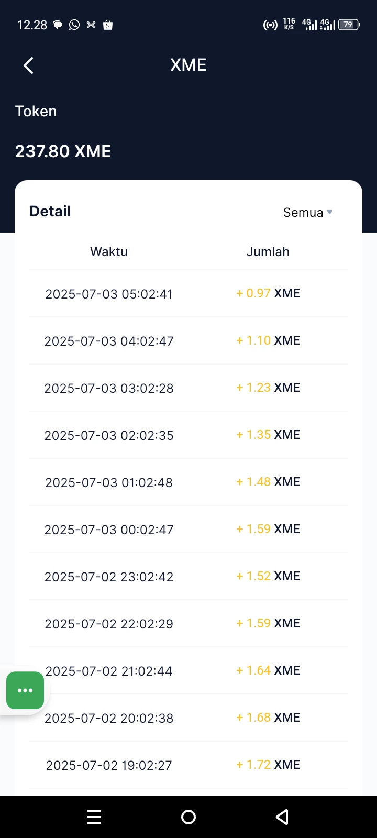This screenshot has width=377, height=838.
Task: Select the Jumlah column header
Action: pos(268,252)
